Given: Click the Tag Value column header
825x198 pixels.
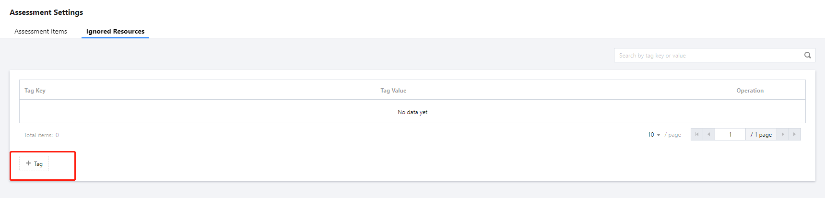Looking at the screenshot, I should [393, 91].
